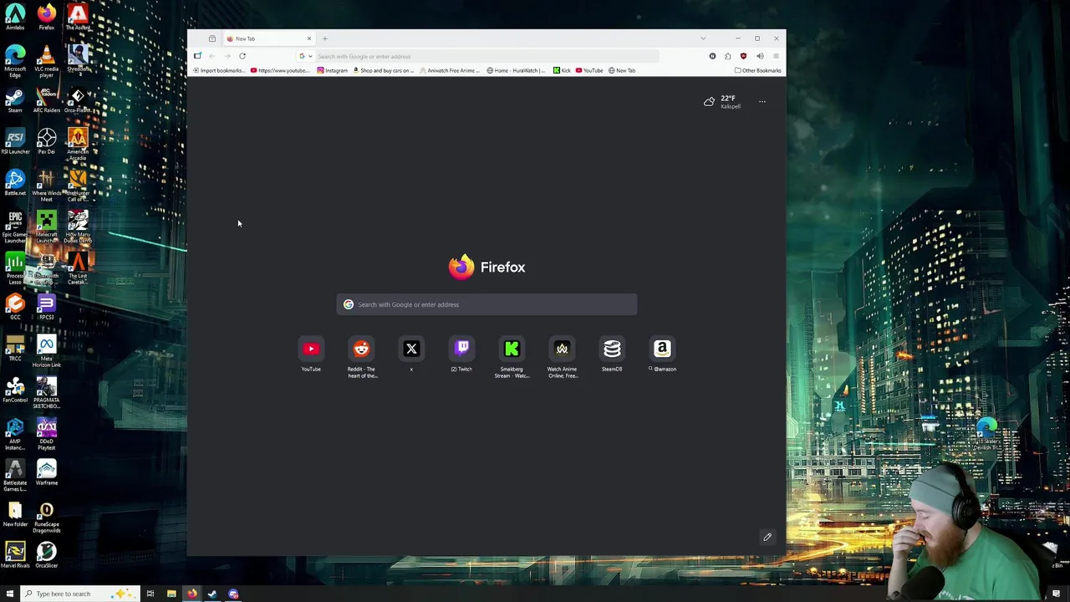Open VLC media player desktop shortcut
The image size is (1070, 602).
46,60
